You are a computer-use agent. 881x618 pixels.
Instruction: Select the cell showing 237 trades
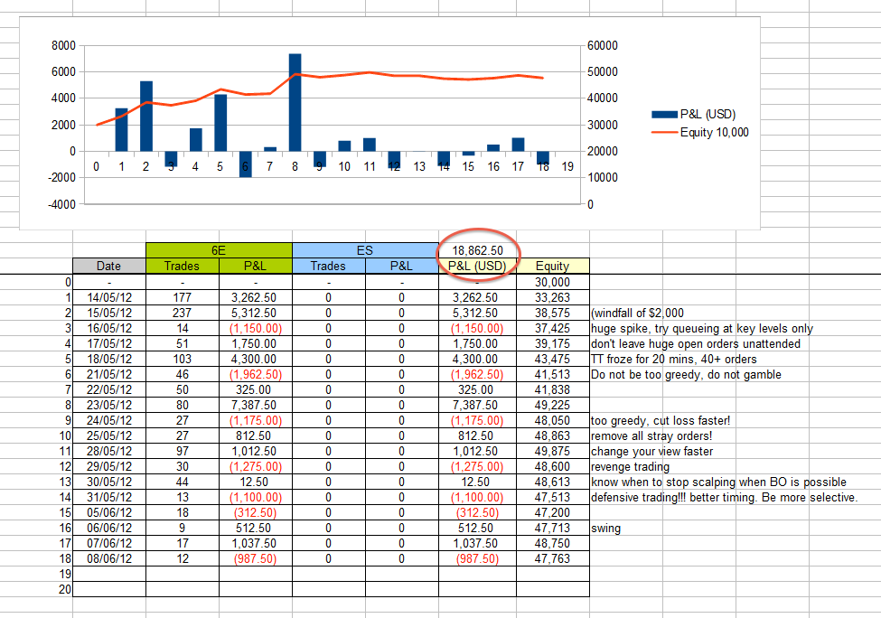(182, 313)
